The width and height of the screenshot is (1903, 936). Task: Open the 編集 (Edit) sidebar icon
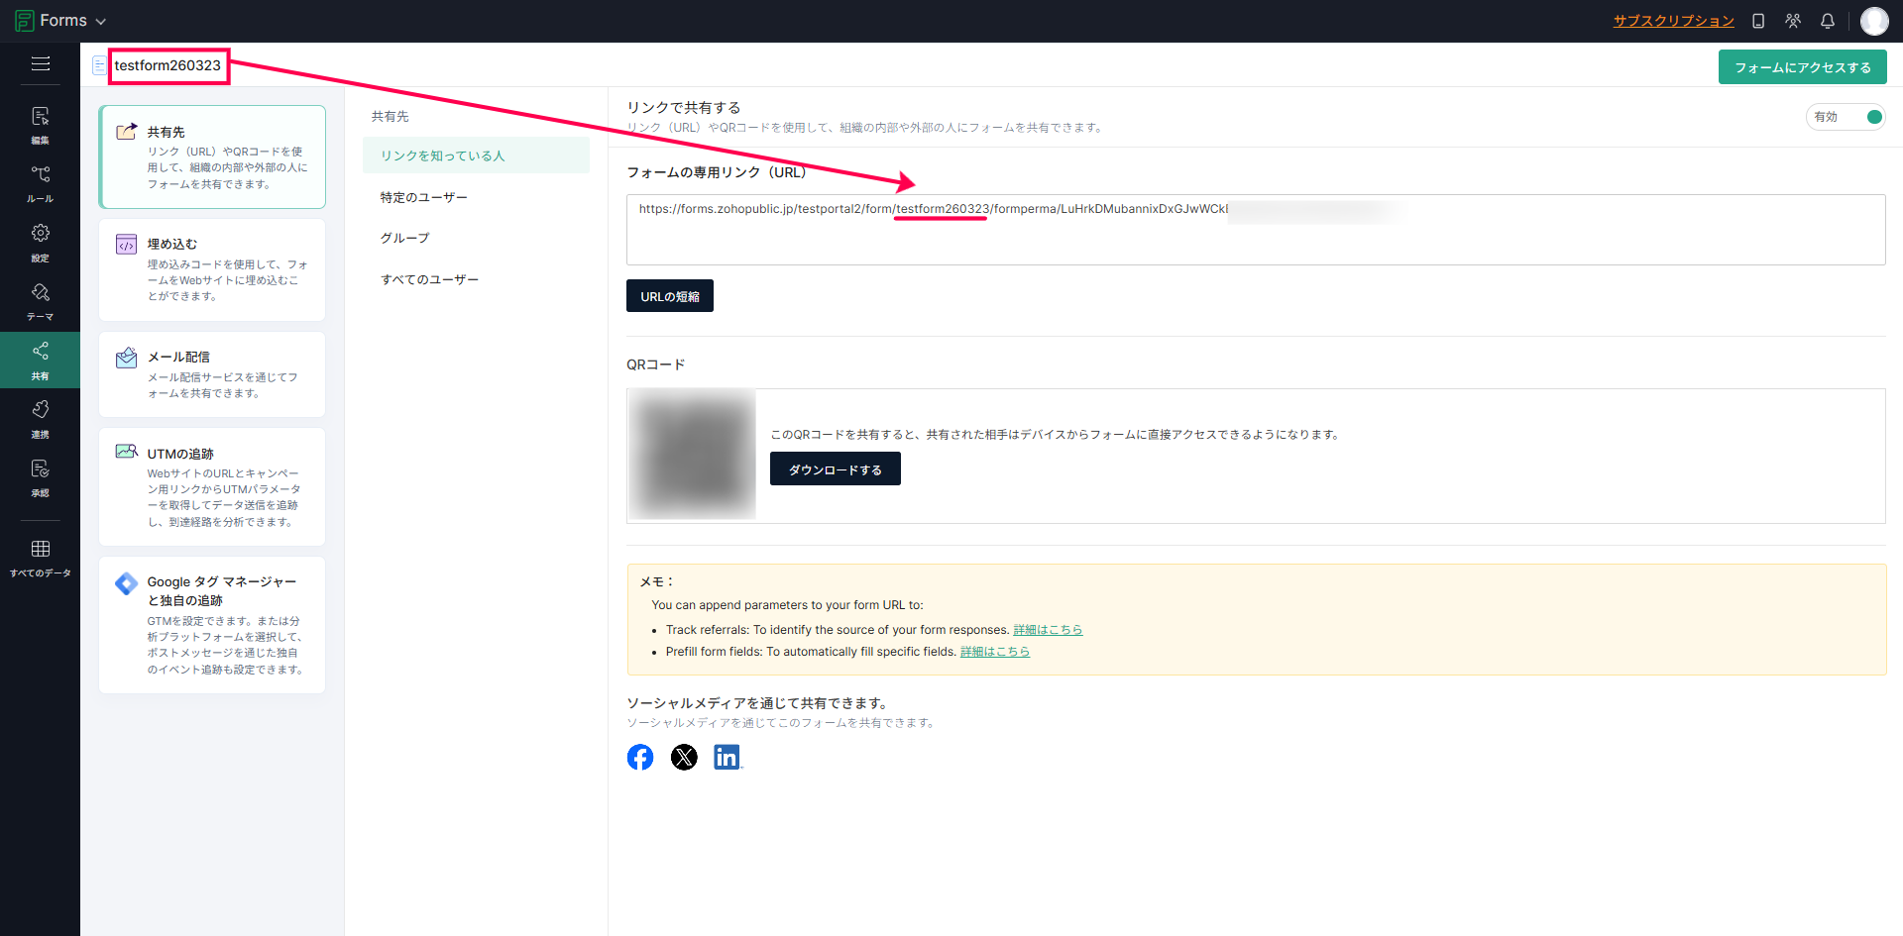[40, 124]
